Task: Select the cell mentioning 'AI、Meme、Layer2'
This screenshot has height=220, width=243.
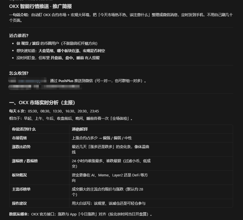Action: click(151, 178)
